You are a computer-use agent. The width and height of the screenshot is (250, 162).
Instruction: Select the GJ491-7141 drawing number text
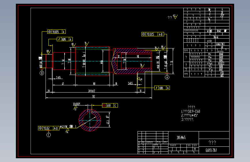tap(211, 150)
